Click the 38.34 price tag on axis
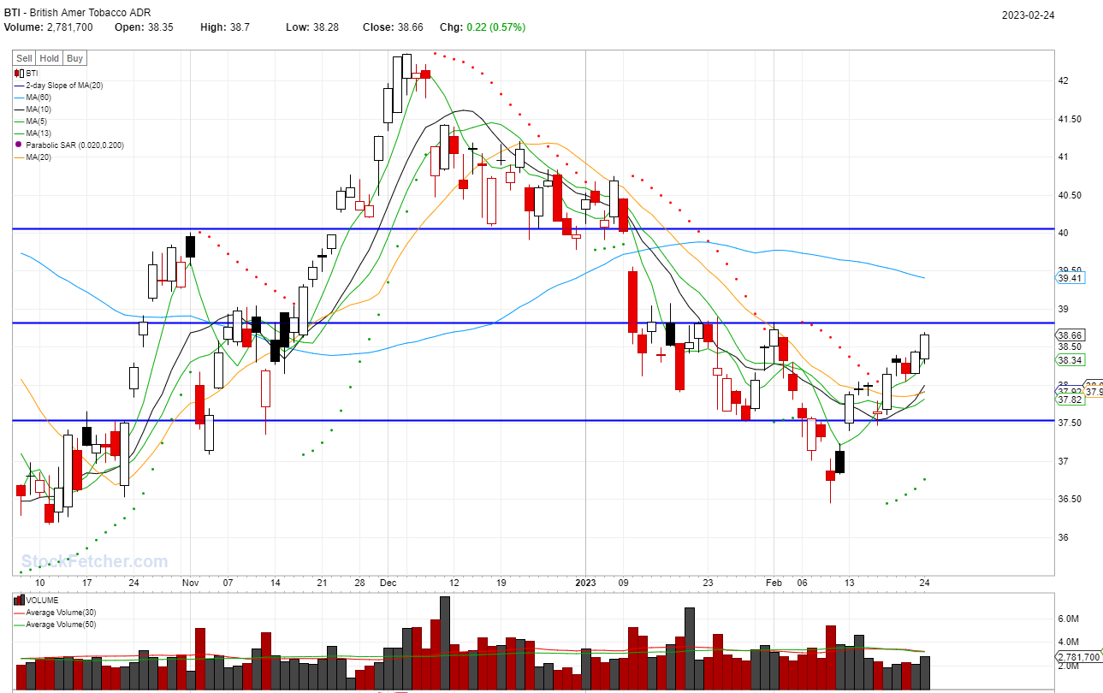1103x693 pixels. (1070, 360)
